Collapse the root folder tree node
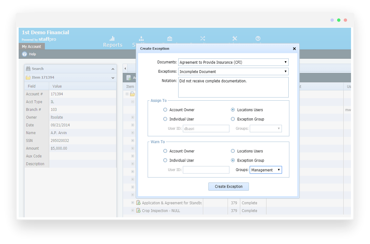 click(x=127, y=94)
